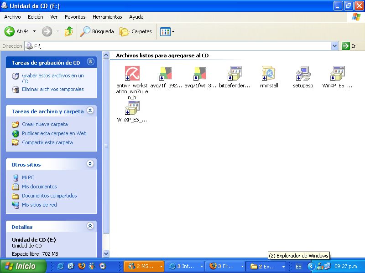365x273 pixels.
Task: Click Compartir esta carpeta link
Action: coord(47,142)
